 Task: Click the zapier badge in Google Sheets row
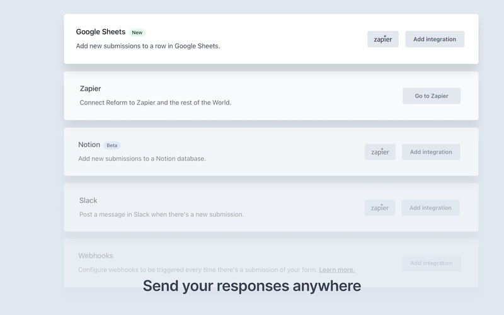pos(383,39)
